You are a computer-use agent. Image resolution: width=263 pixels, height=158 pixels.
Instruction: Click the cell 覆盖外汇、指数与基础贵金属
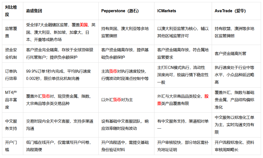(x=236, y=100)
